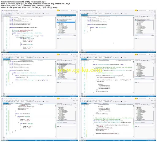The image size is (157, 142).
Task: Select highlighted Solution Explorer row in ConfigureServices frame
Action: 144,76
